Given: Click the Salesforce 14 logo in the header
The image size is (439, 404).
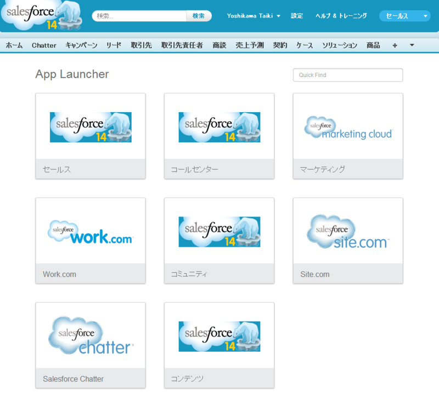Looking at the screenshot, I should 42,15.
